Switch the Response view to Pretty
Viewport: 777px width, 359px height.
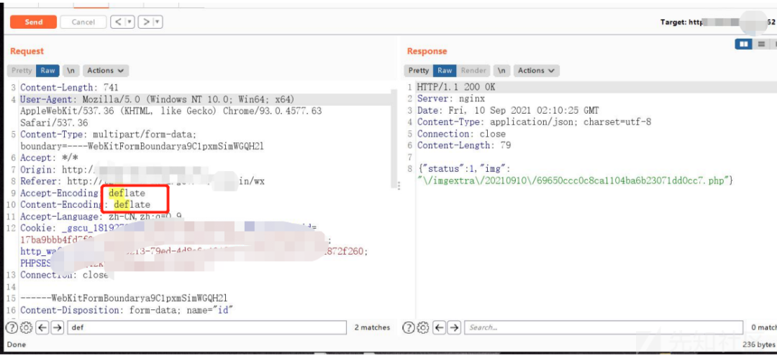[419, 71]
